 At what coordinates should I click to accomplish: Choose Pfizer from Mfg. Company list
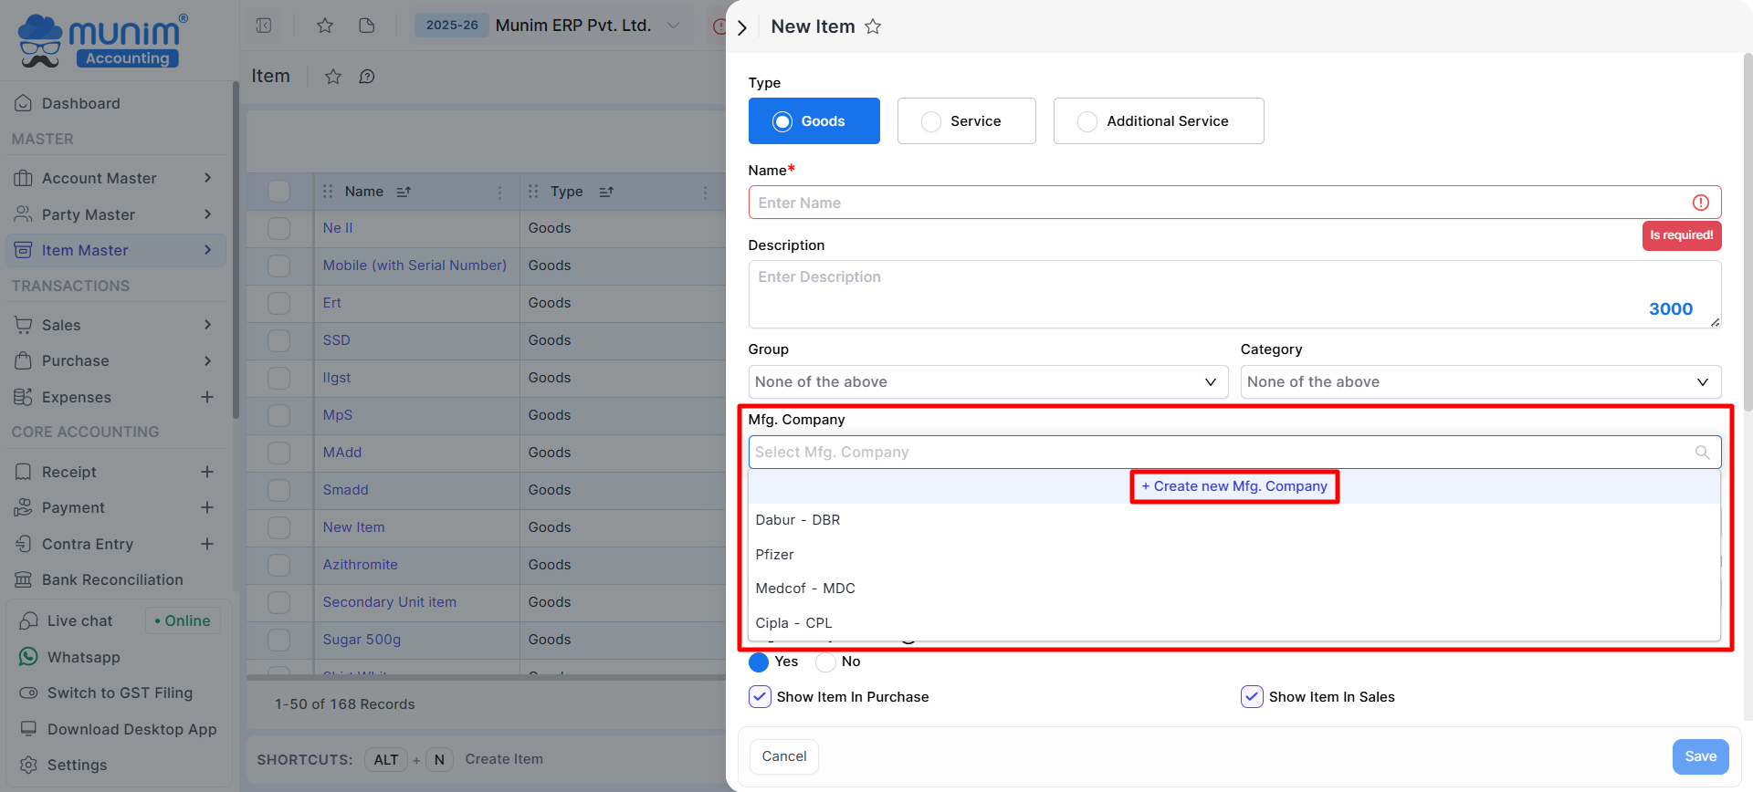coord(775,555)
